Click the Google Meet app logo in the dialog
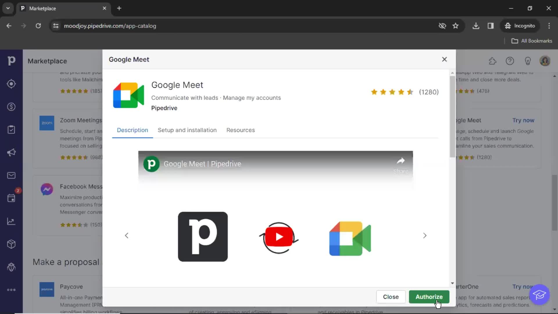 point(128,95)
